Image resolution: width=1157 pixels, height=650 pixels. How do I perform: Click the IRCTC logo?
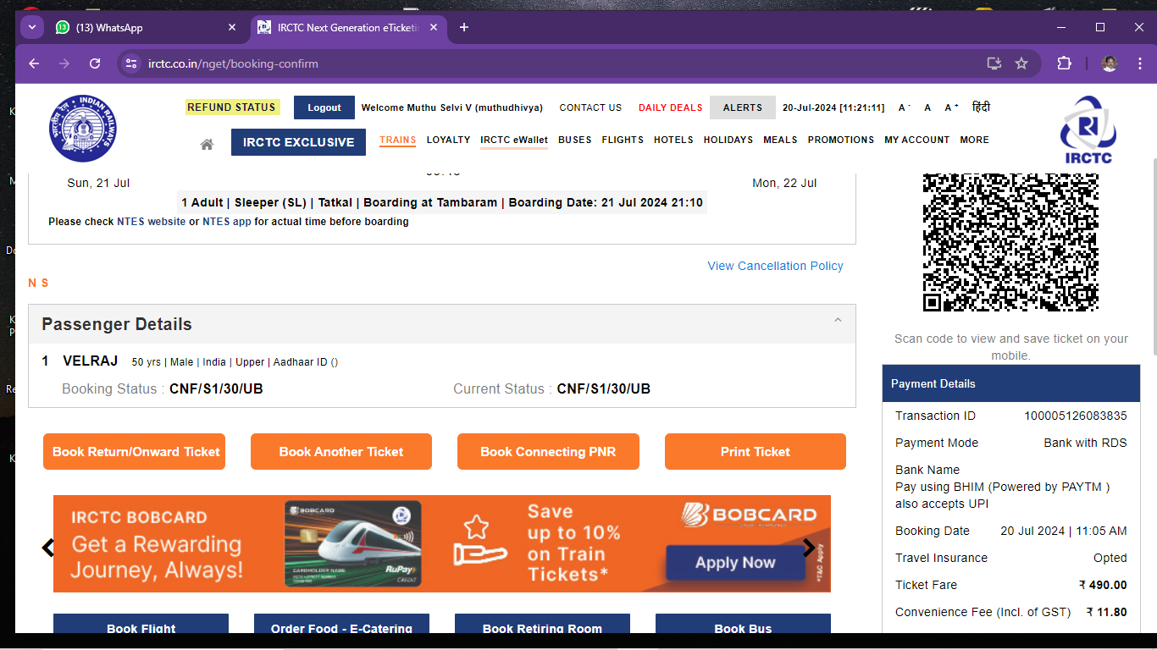pos(1088,129)
